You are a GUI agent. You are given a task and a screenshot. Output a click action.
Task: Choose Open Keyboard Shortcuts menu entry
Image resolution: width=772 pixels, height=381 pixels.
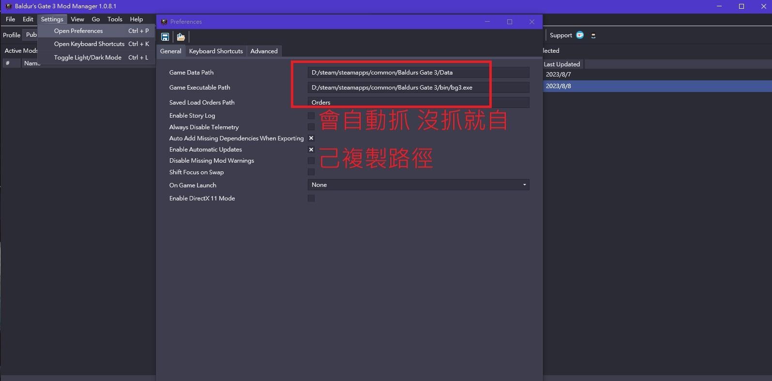point(96,44)
